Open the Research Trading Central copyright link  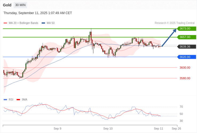(175, 23)
